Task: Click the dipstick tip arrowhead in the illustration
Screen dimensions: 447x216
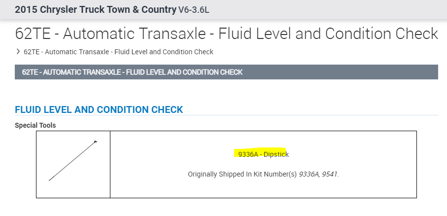Action: click(x=96, y=142)
